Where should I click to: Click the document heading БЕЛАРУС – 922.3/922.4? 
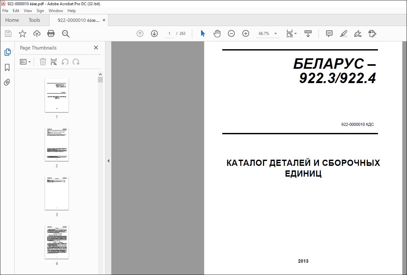335,71
